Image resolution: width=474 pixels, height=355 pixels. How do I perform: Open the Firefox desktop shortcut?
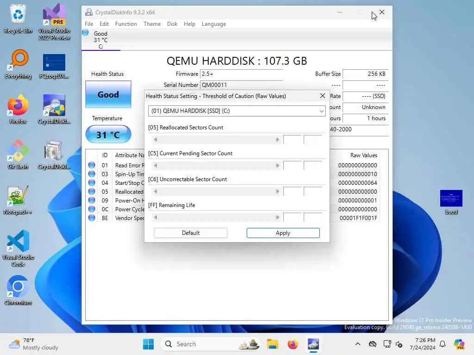[18, 109]
